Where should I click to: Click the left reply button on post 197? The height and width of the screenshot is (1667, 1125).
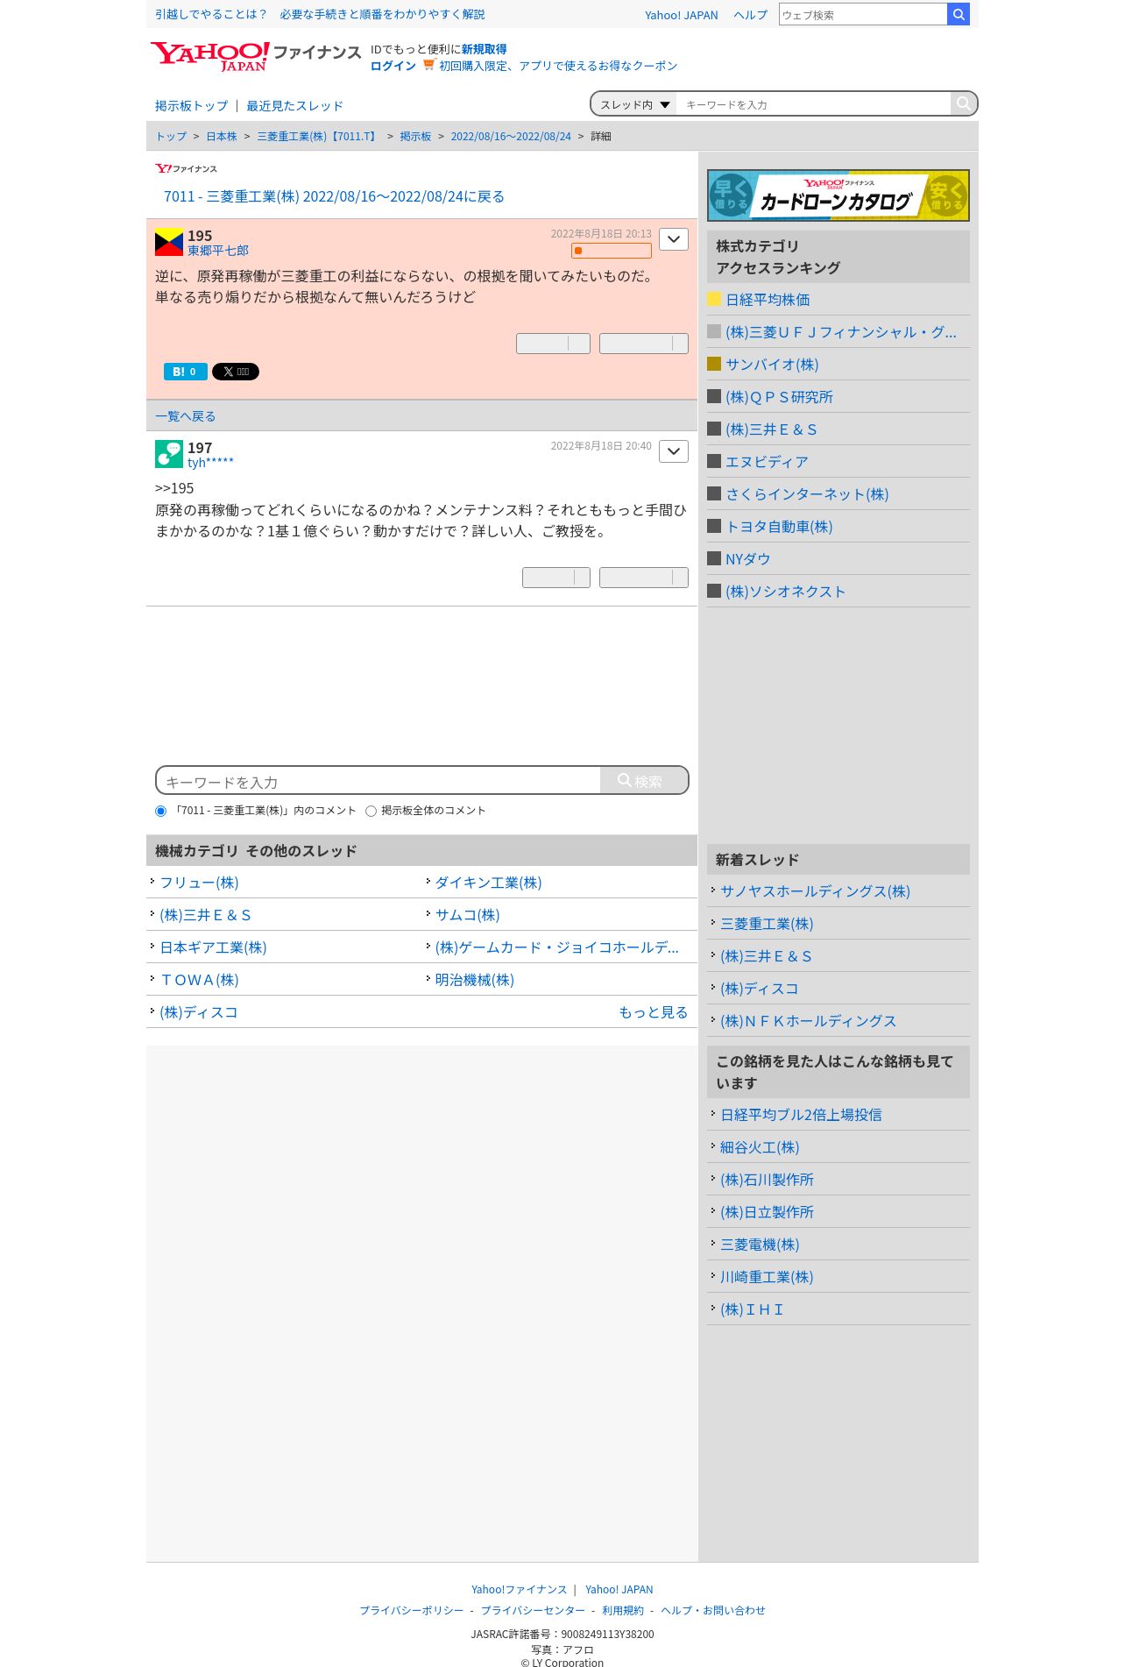tap(556, 578)
